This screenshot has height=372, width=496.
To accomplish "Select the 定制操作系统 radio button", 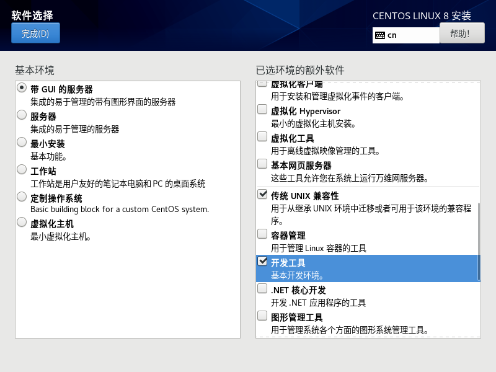I will (22, 197).
